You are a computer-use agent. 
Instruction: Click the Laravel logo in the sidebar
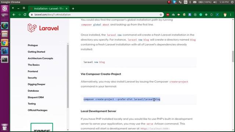[43, 28]
